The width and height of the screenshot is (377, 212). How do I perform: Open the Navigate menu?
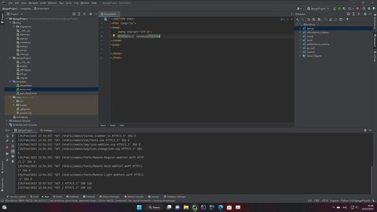(33, 3)
